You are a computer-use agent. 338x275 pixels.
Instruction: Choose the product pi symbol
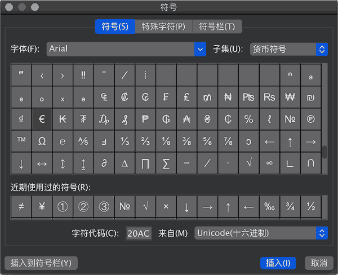tap(145, 163)
